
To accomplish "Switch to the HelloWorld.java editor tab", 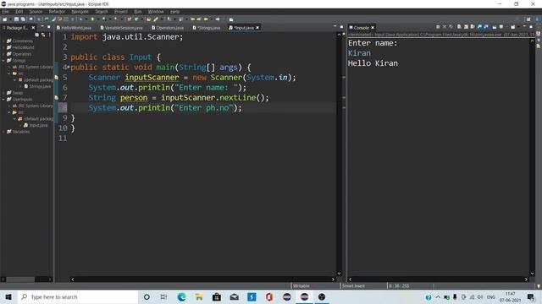I will [74, 28].
